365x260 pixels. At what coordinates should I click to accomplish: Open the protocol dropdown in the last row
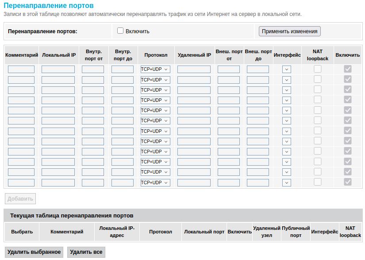pos(155,182)
